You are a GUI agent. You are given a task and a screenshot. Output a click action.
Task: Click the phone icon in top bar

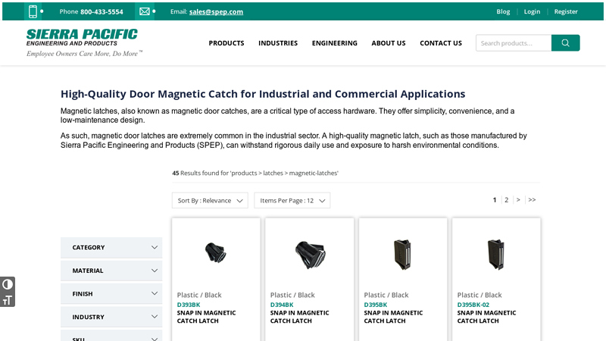click(x=33, y=11)
